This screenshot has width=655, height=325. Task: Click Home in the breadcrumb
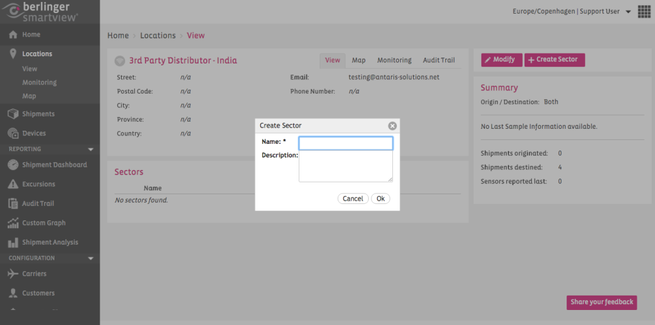pyautogui.click(x=118, y=35)
